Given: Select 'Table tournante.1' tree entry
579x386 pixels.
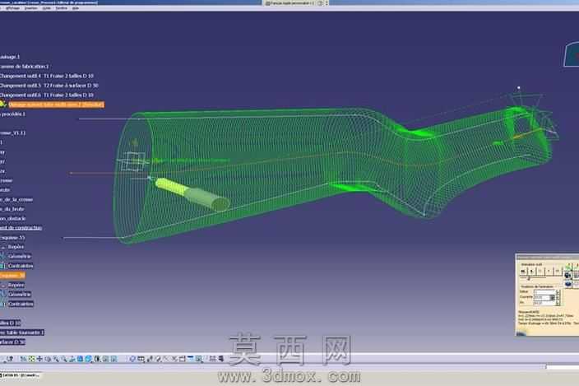Looking at the screenshot, I should click(22, 333).
